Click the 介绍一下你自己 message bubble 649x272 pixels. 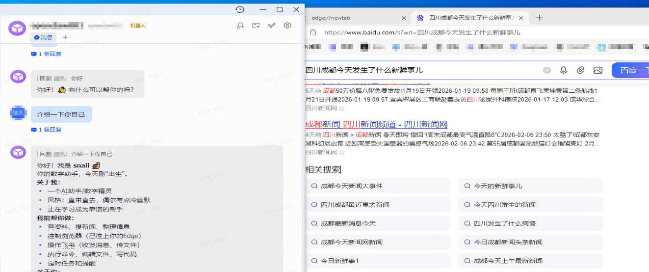point(61,115)
